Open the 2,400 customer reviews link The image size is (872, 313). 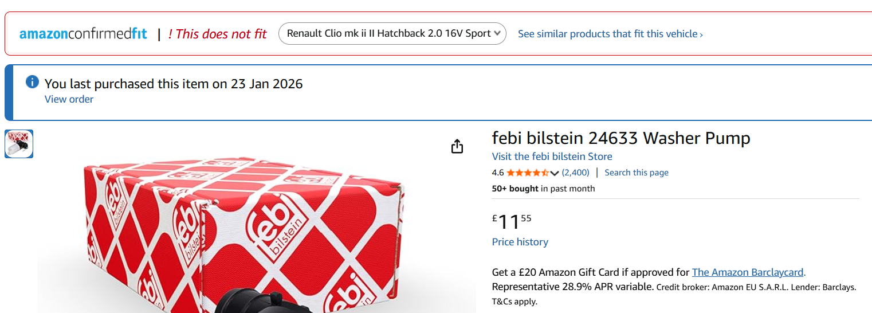tap(575, 173)
